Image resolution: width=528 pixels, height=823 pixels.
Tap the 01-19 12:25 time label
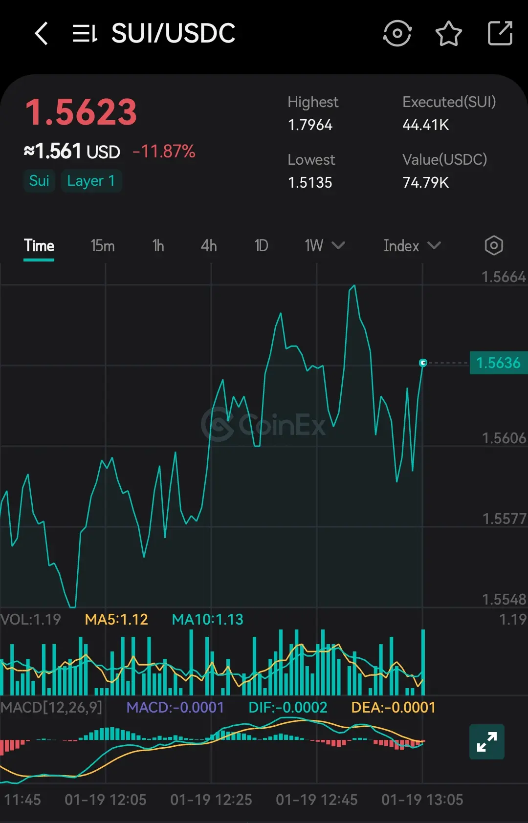tap(211, 800)
